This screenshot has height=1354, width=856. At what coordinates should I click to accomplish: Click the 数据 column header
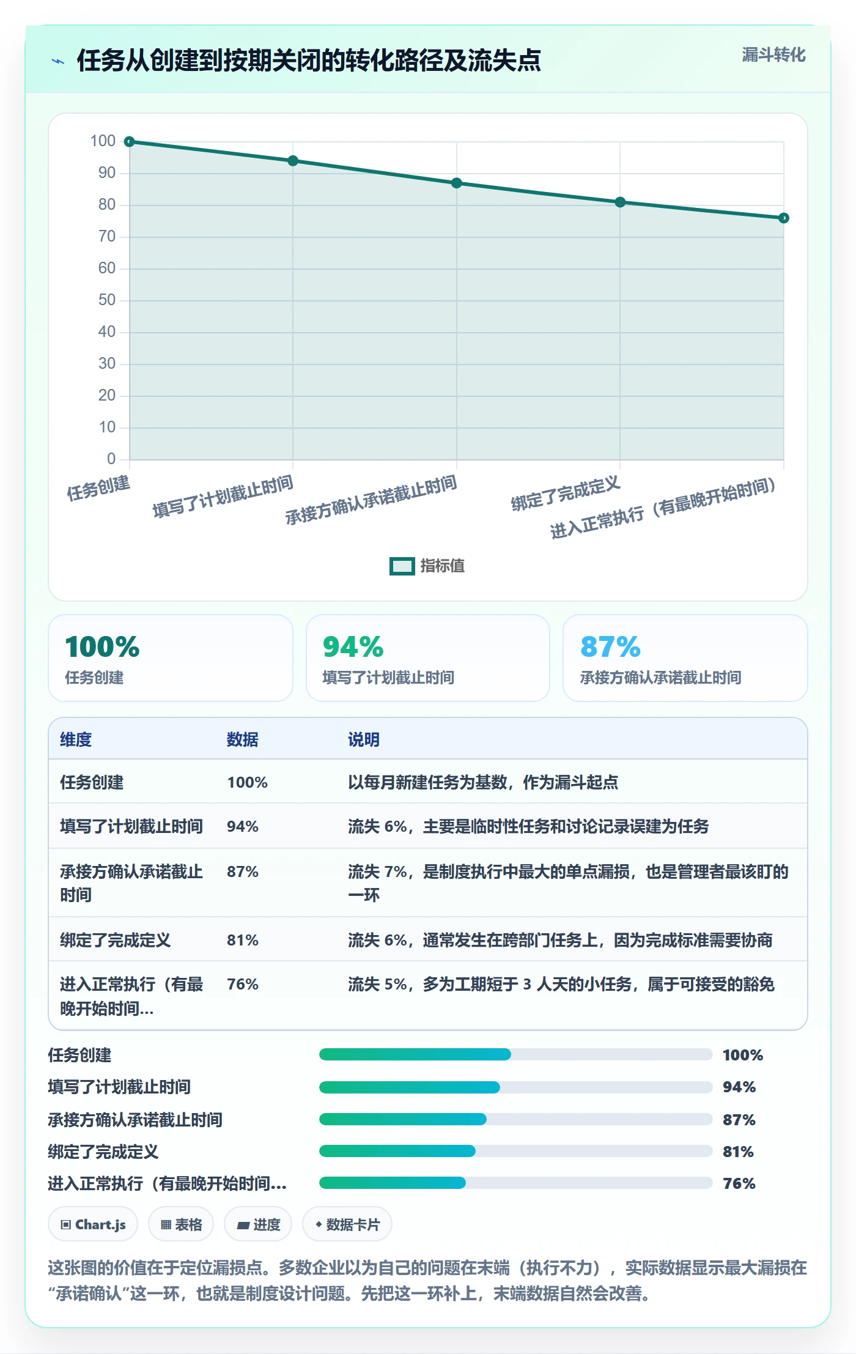pos(243,739)
